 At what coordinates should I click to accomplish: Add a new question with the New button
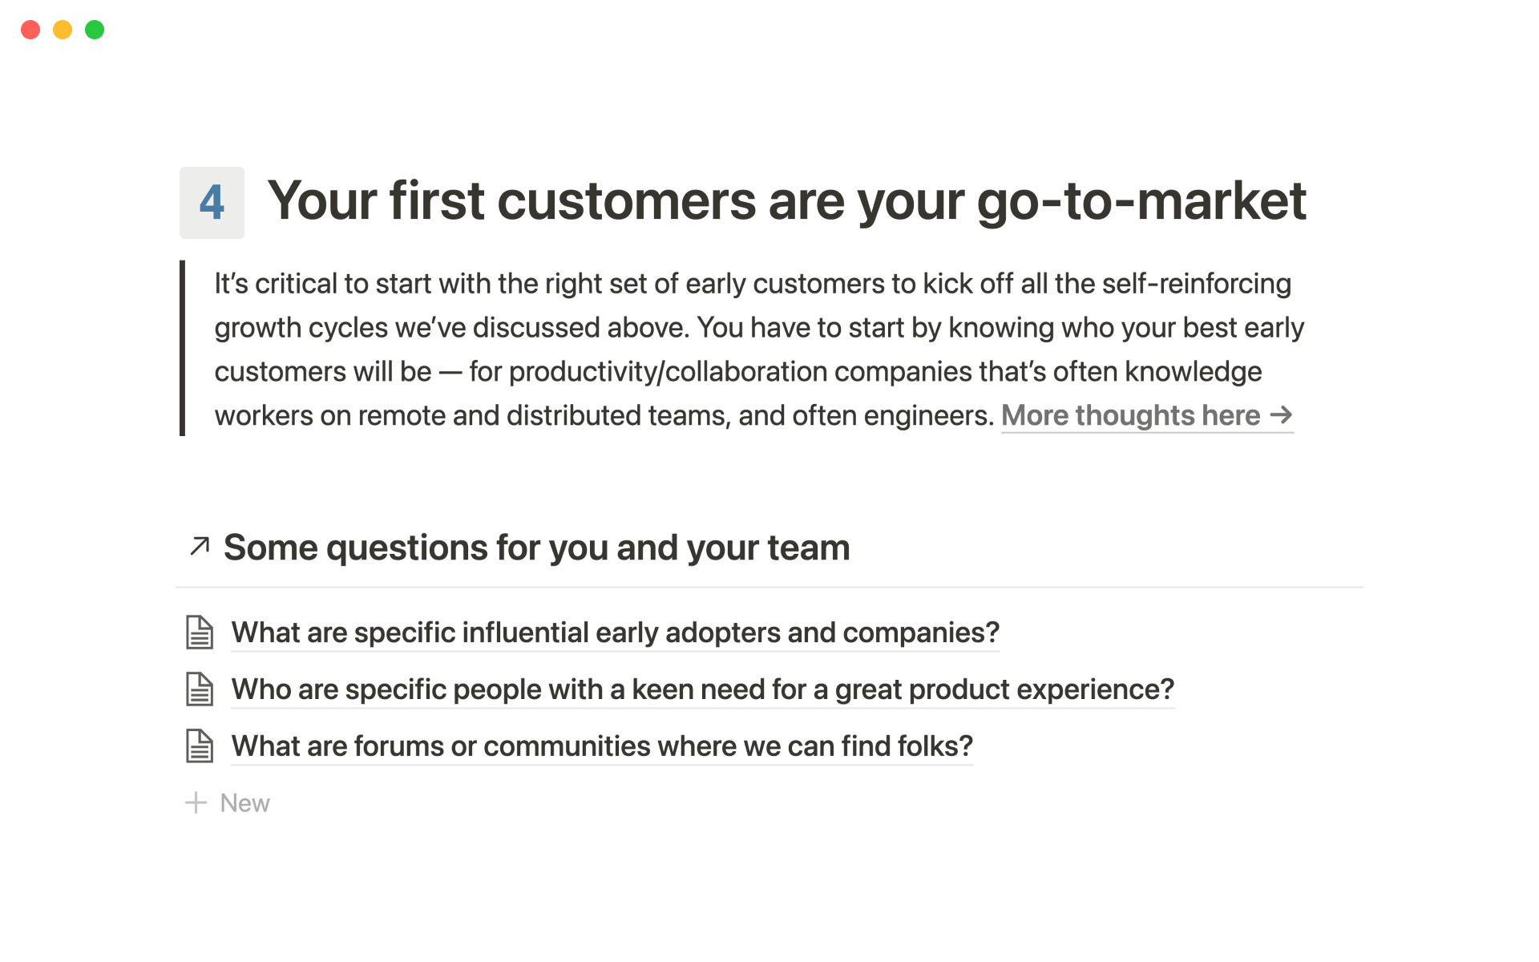tap(244, 803)
